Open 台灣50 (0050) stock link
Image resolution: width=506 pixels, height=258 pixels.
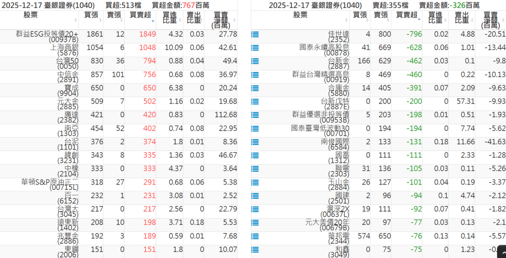67,64
